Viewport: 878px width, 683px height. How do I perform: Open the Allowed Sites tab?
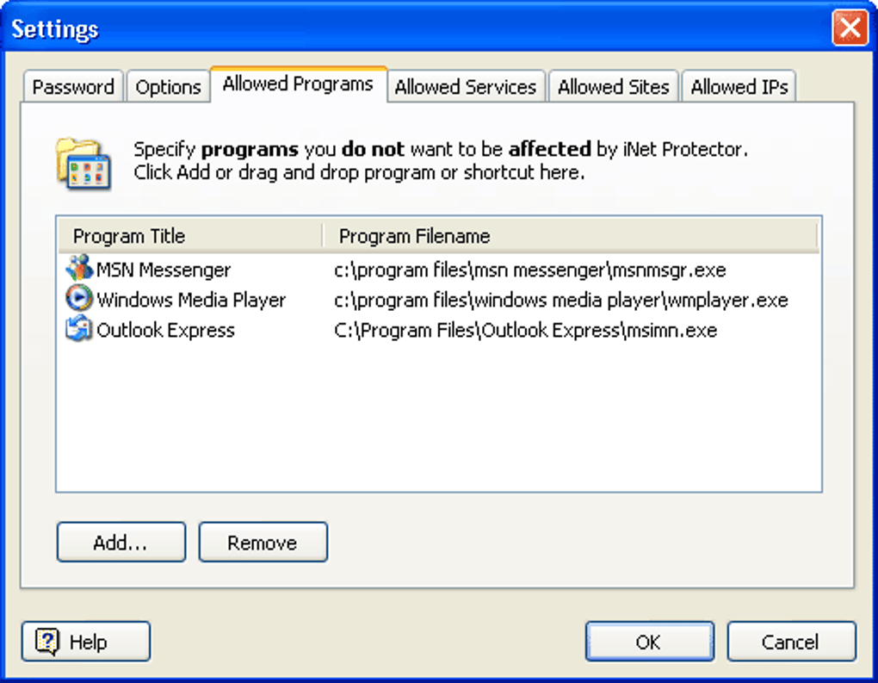(613, 86)
